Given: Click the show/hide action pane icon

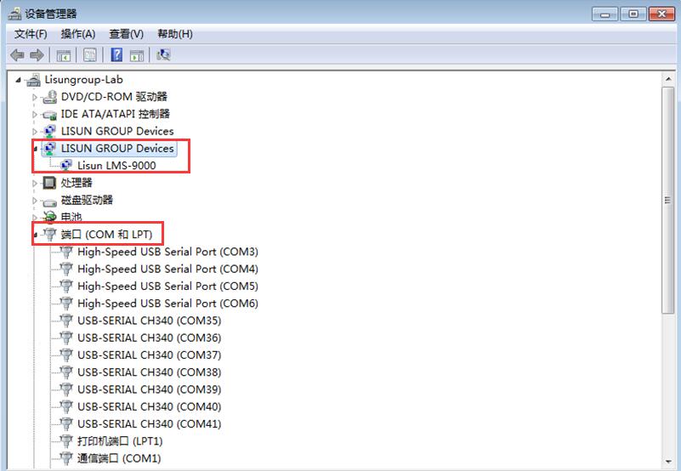Looking at the screenshot, I should pyautogui.click(x=137, y=55).
